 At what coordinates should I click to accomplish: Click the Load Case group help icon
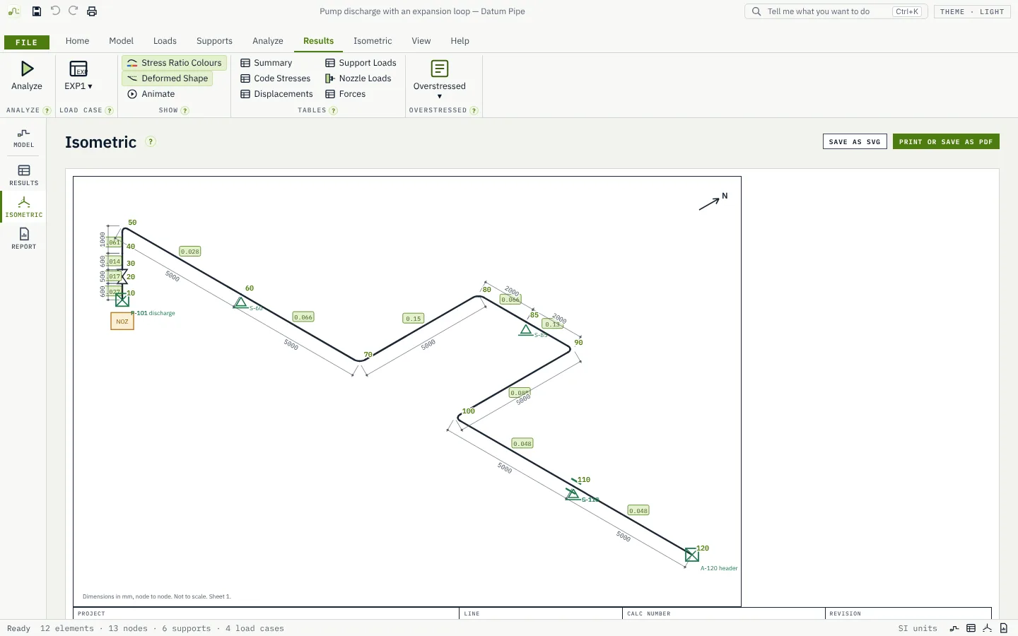110,110
